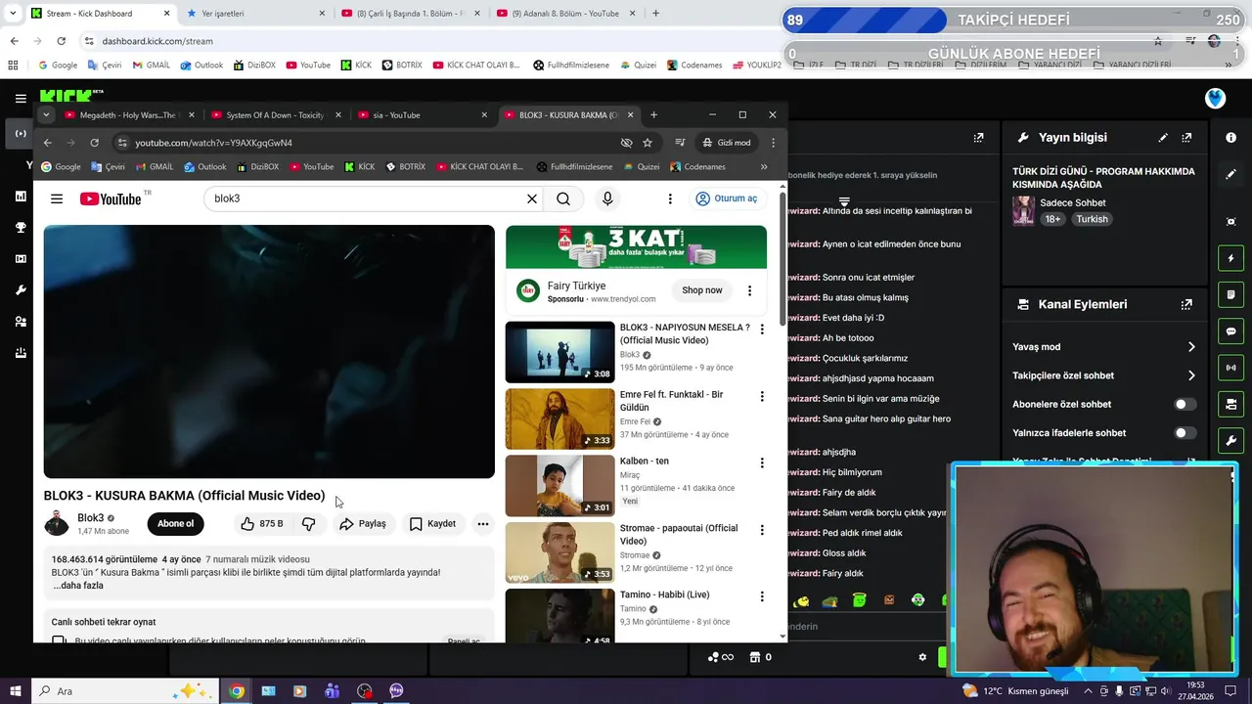Show more bookmarks with double chevron
The height and width of the screenshot is (704, 1252).
[x=764, y=167]
